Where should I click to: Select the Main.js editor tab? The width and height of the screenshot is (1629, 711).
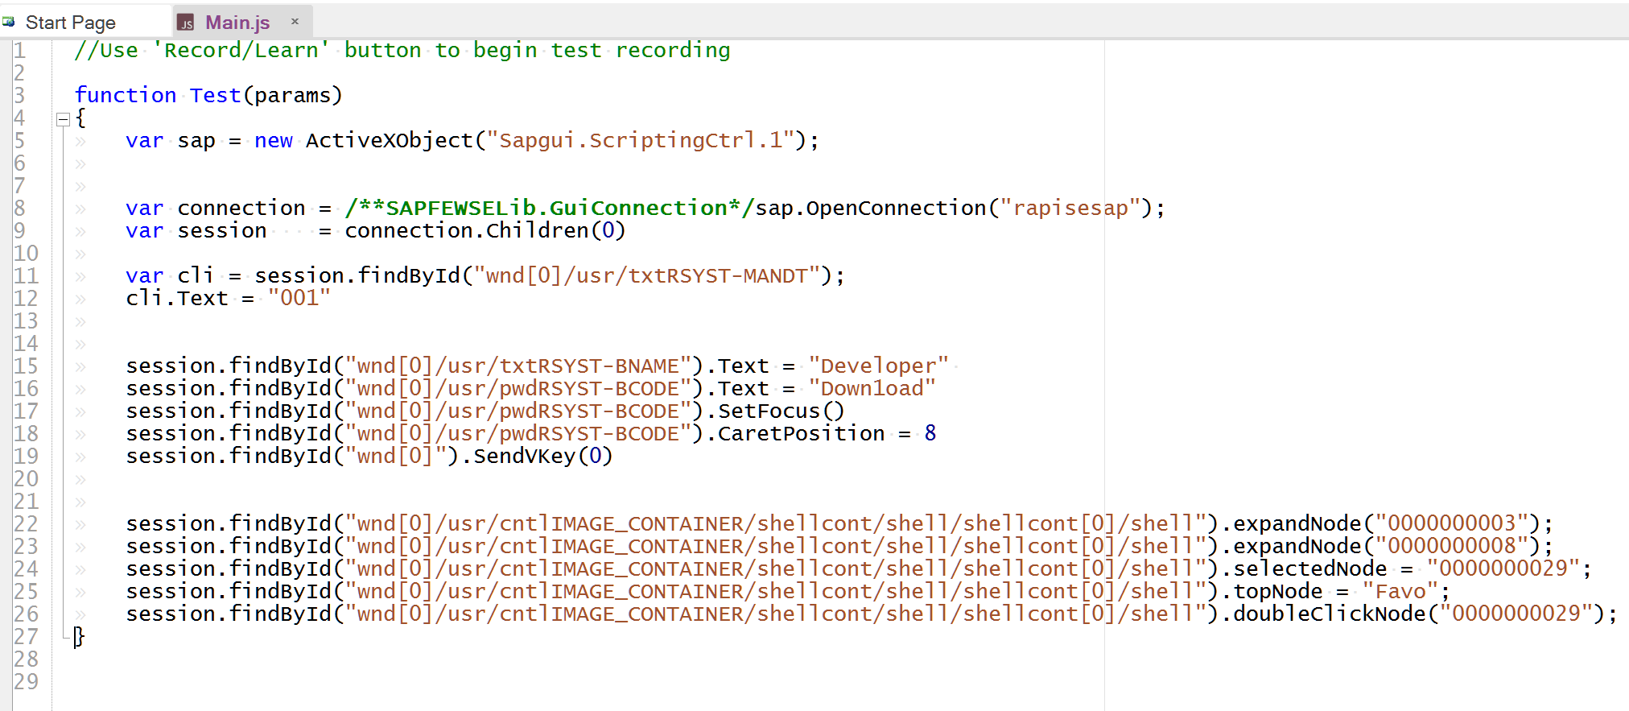click(237, 23)
